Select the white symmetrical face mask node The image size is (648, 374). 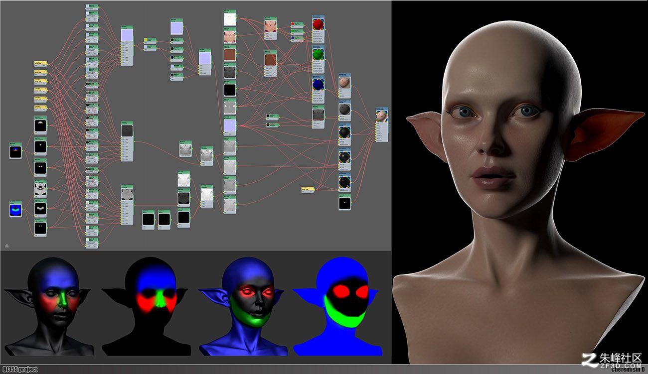pos(40,188)
